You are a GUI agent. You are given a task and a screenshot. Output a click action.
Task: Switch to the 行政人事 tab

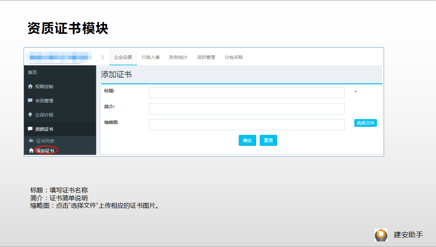coord(151,57)
